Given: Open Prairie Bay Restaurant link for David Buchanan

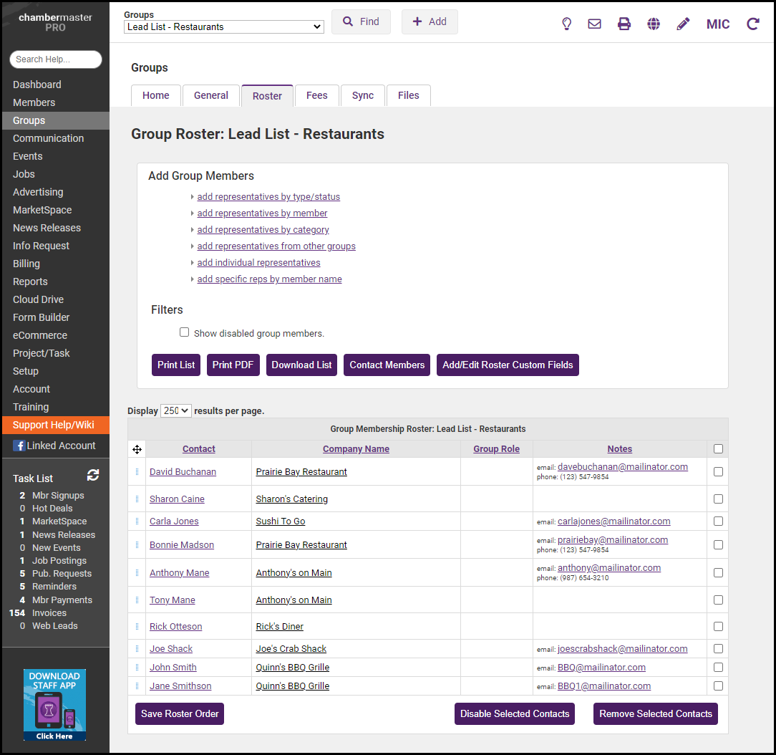Looking at the screenshot, I should [x=301, y=472].
